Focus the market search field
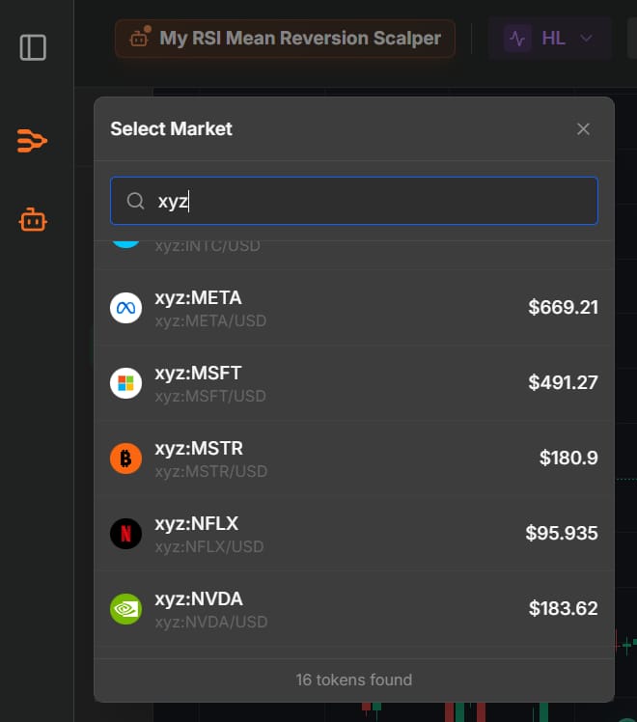This screenshot has height=722, width=637. tap(367, 201)
